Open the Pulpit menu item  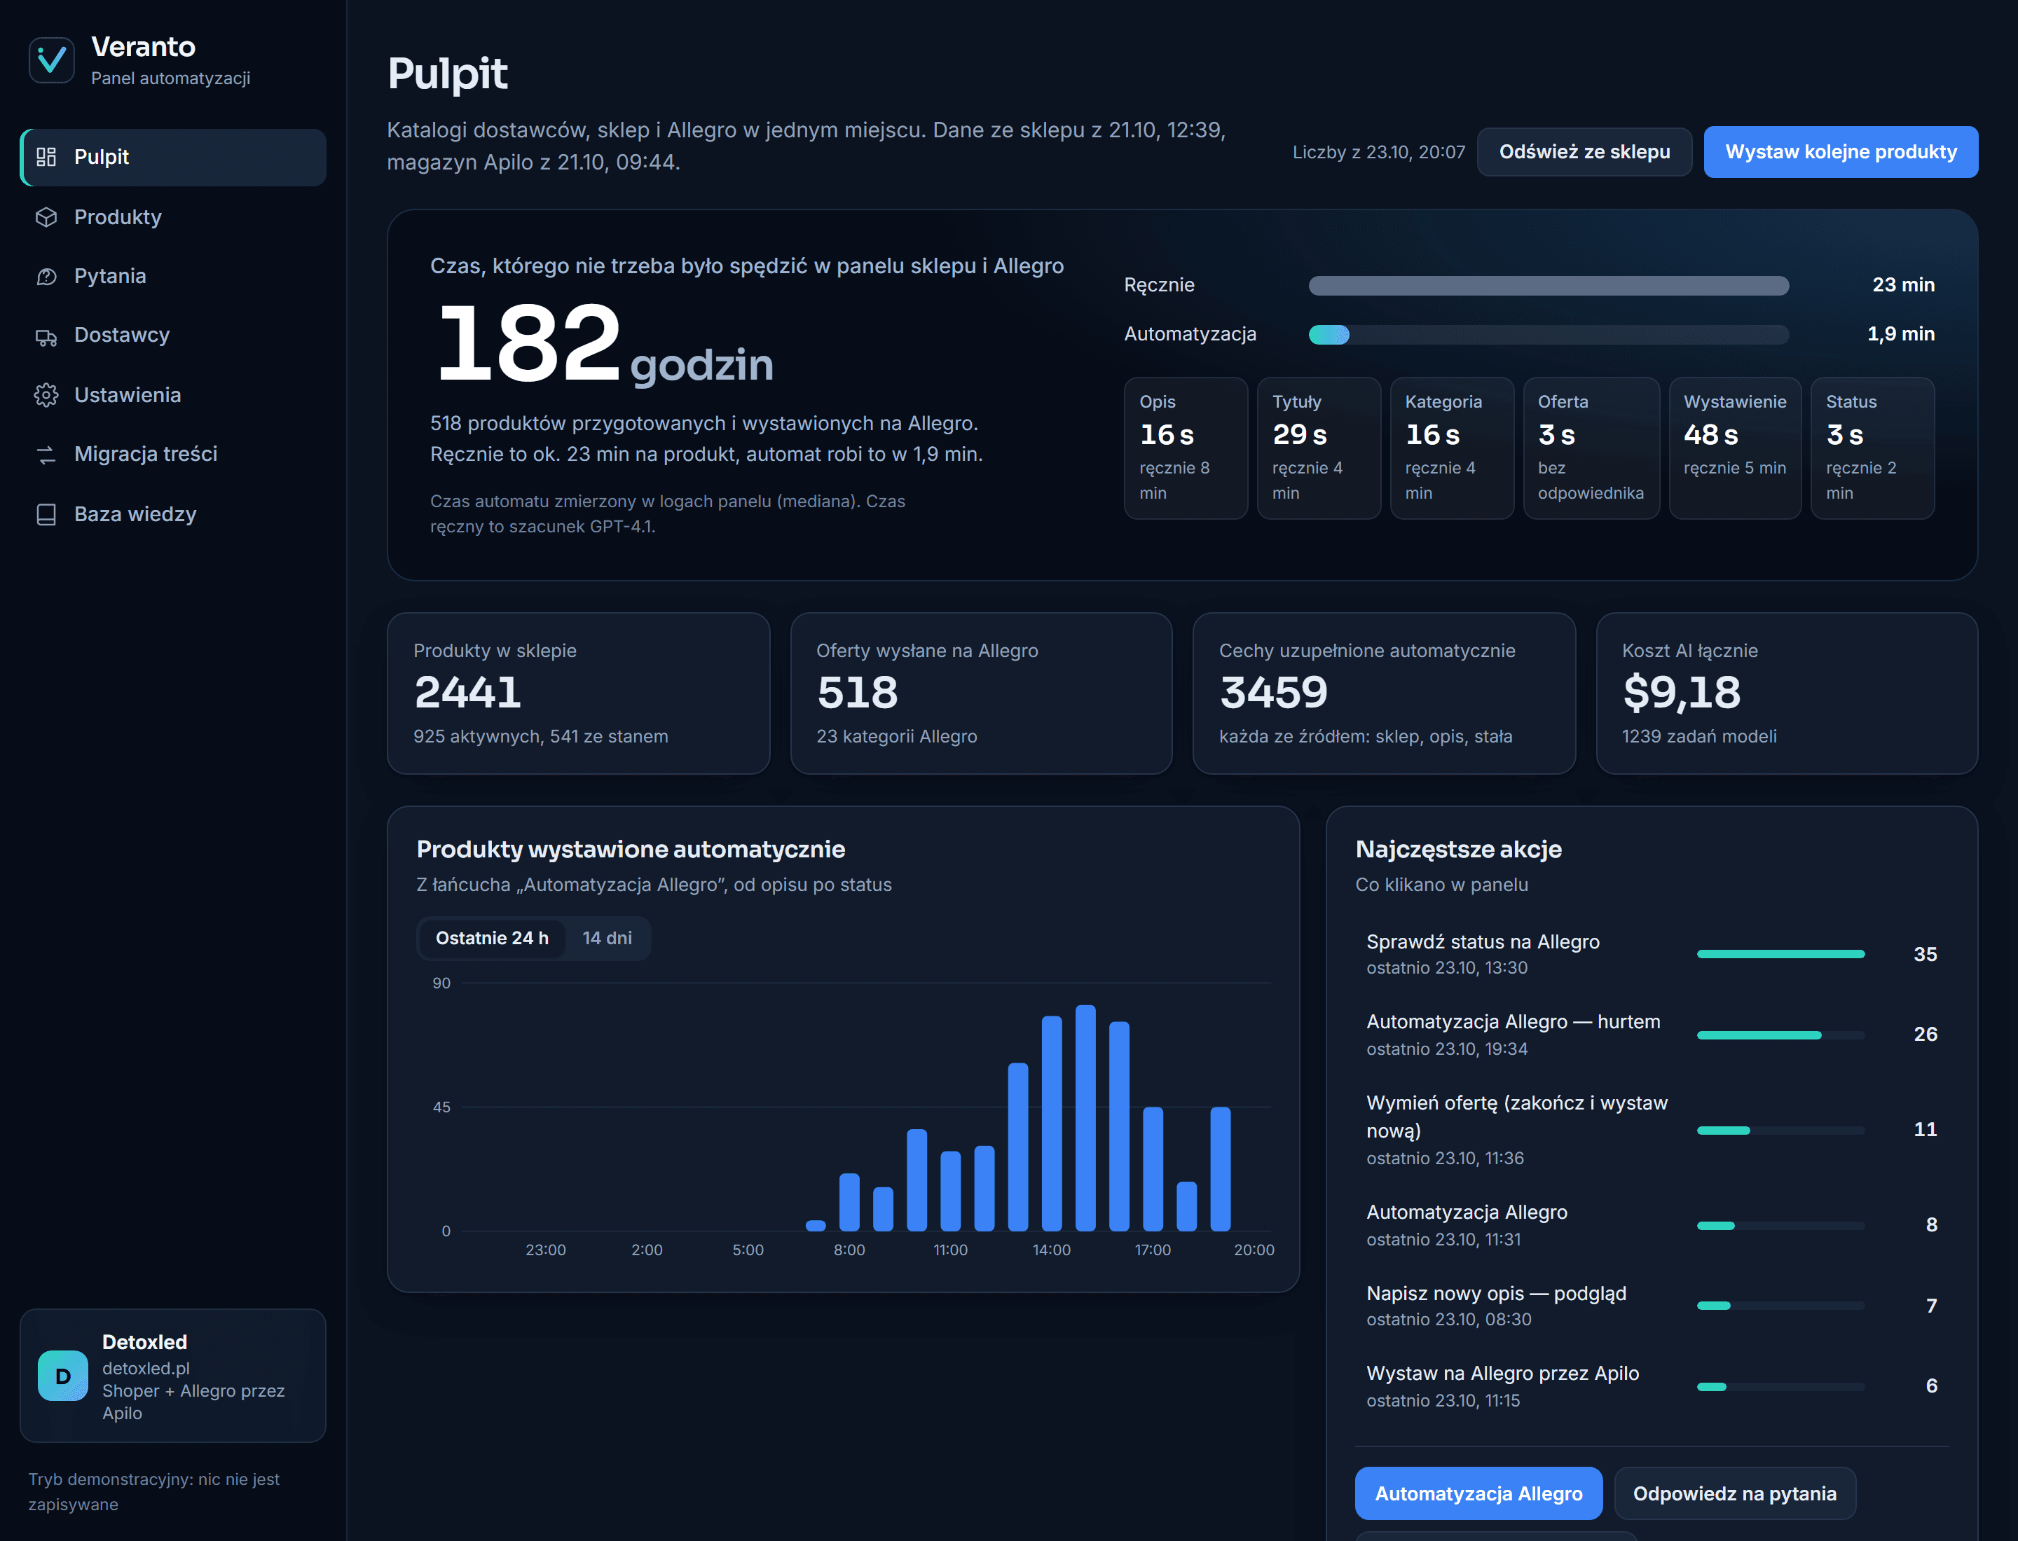(172, 157)
